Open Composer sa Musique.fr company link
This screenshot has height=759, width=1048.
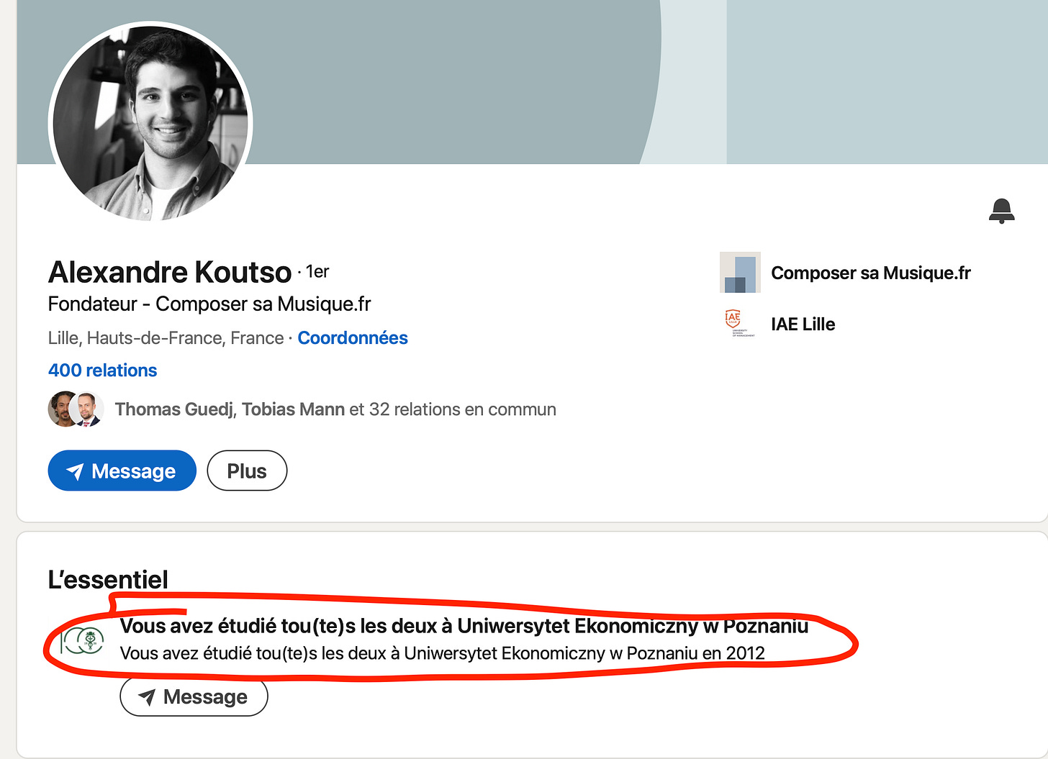pyautogui.click(x=871, y=273)
